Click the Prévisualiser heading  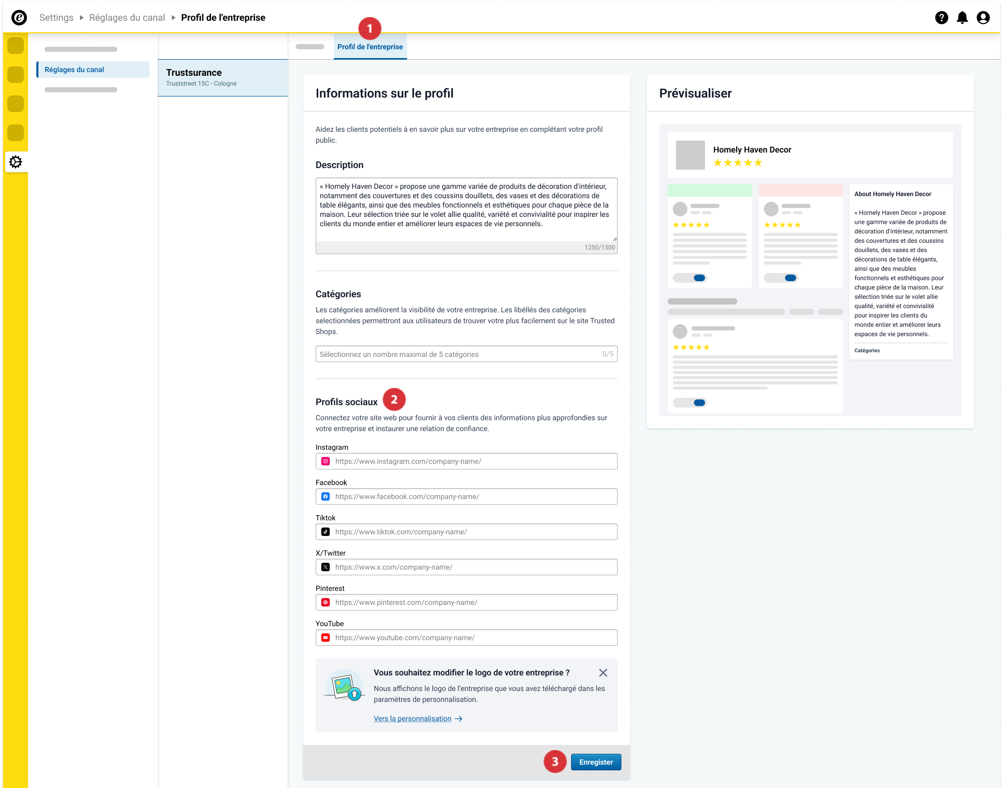(x=696, y=93)
